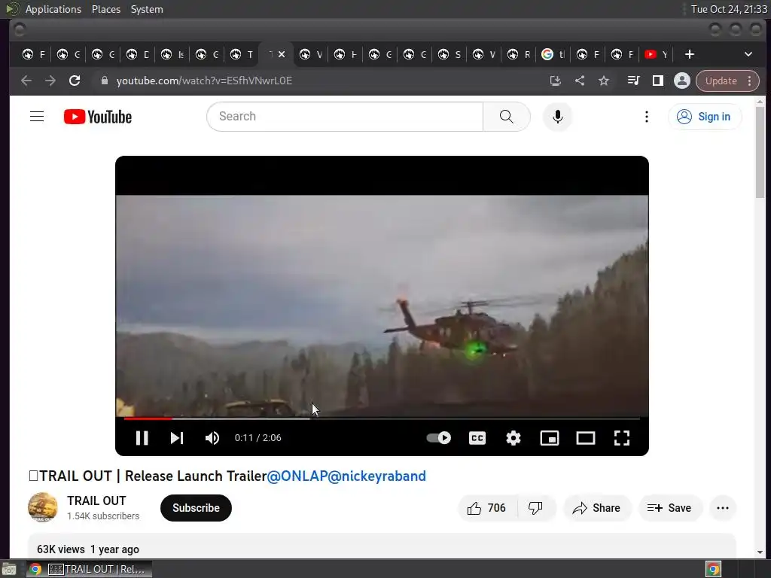Mute the video volume

pyautogui.click(x=212, y=438)
